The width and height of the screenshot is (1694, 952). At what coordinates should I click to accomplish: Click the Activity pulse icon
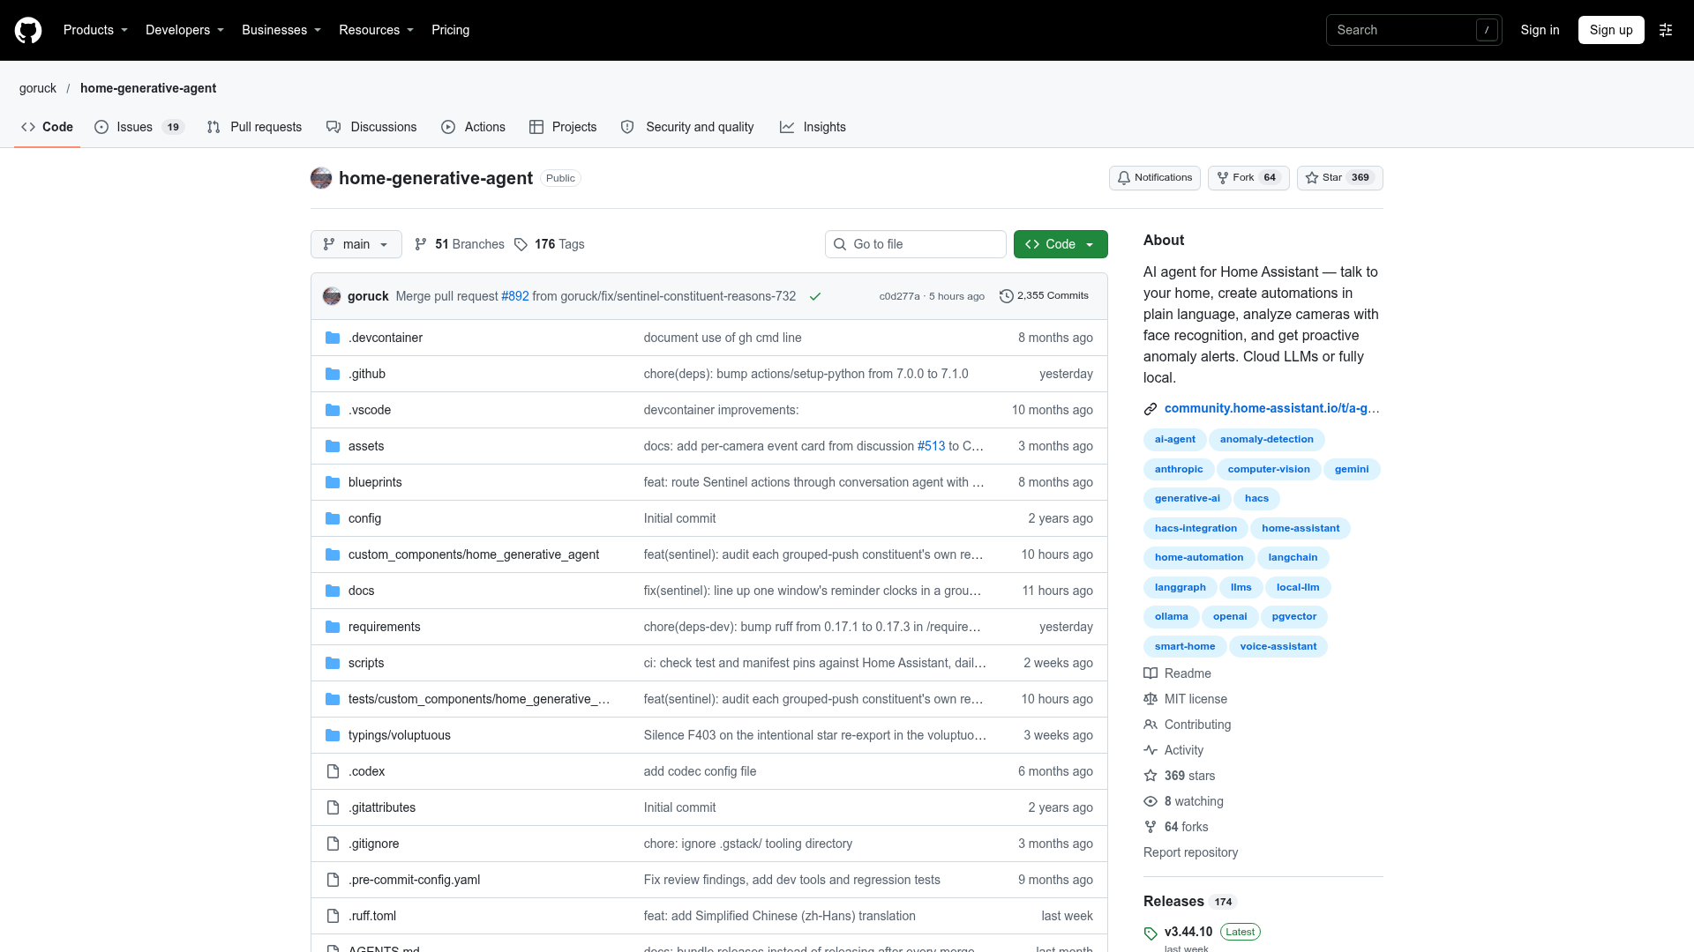pyautogui.click(x=1151, y=750)
